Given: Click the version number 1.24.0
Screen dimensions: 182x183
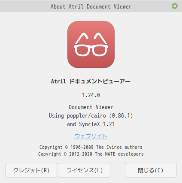Looking at the screenshot, I should (91, 95).
